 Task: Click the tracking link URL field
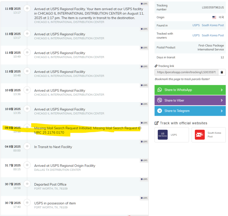[x=186, y=72]
